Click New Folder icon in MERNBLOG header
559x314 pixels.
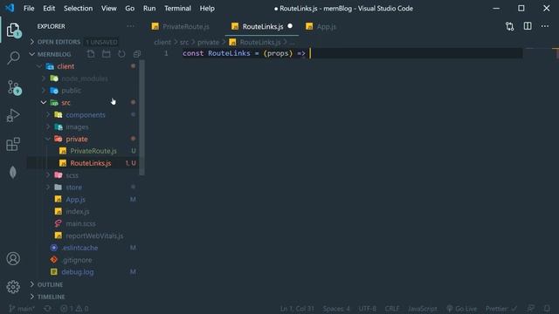pyautogui.click(x=107, y=54)
